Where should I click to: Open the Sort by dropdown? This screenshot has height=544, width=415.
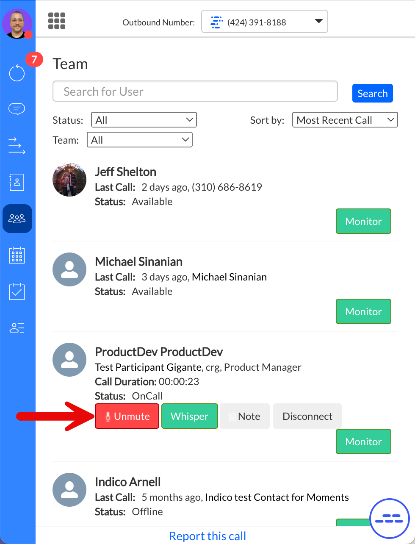[x=345, y=120]
